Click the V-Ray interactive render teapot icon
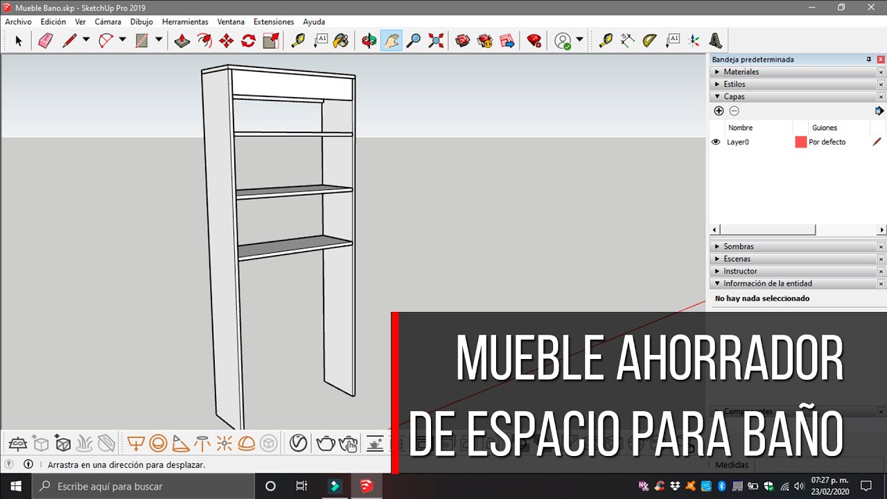The image size is (887, 499). pos(349,443)
